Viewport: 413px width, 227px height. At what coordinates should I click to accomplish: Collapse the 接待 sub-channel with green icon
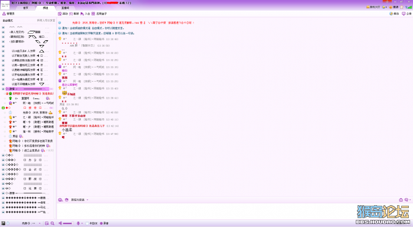[3, 108]
